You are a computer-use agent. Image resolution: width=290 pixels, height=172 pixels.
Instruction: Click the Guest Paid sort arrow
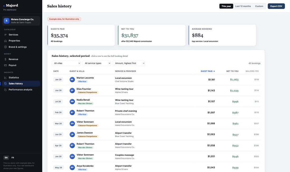214,71
